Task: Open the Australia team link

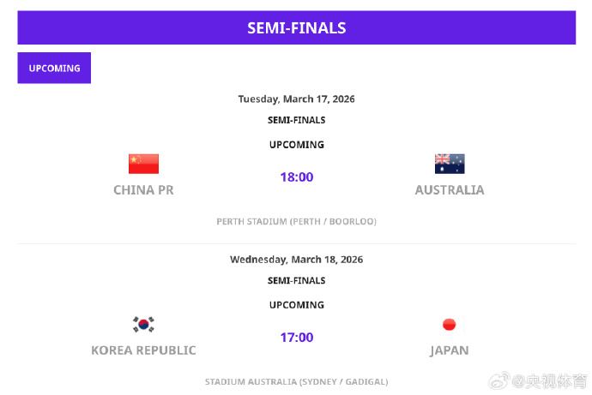Action: 450,190
